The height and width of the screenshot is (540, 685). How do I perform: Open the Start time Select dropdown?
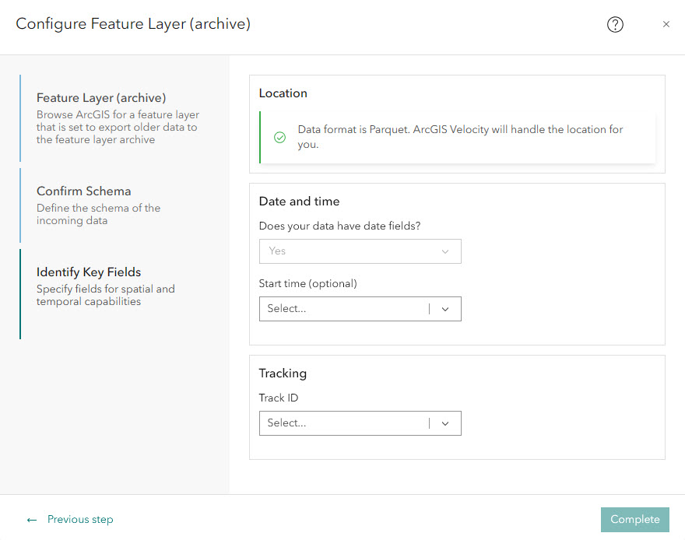360,309
